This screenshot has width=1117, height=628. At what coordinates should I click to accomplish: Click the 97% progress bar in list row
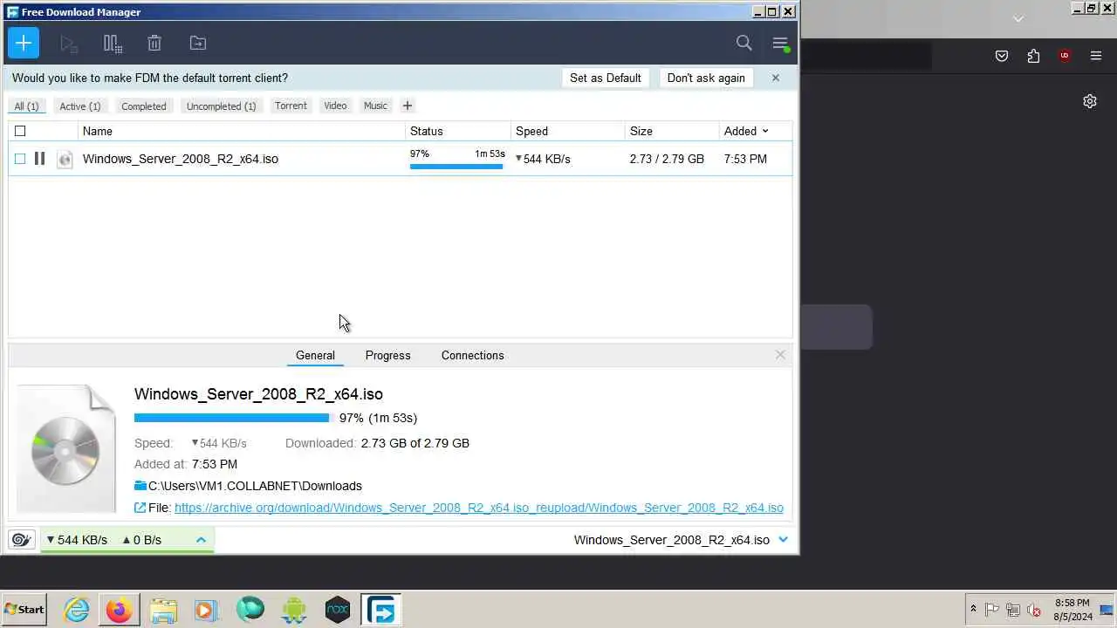456,166
